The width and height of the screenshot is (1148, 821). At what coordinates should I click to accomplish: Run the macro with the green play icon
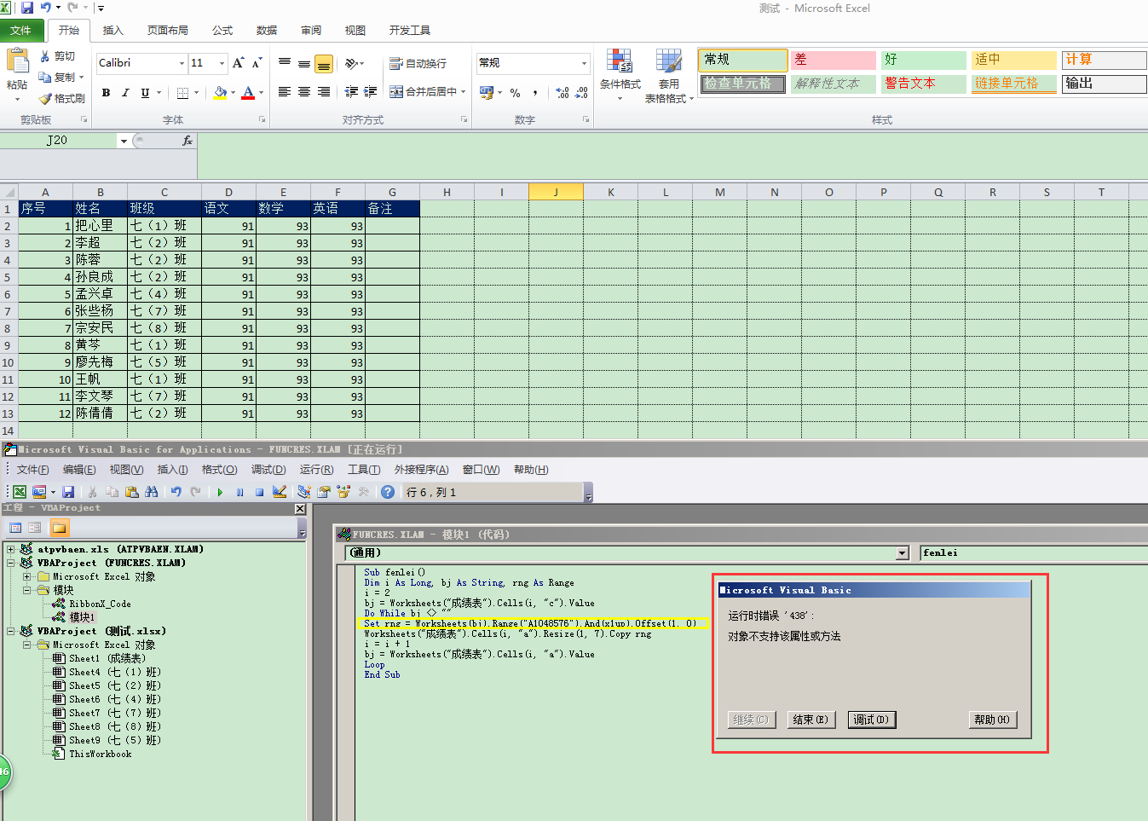coord(220,492)
